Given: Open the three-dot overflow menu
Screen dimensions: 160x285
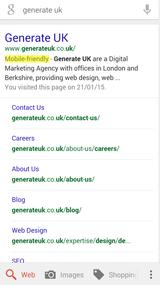Looking at the screenshot, I should coord(151,275).
